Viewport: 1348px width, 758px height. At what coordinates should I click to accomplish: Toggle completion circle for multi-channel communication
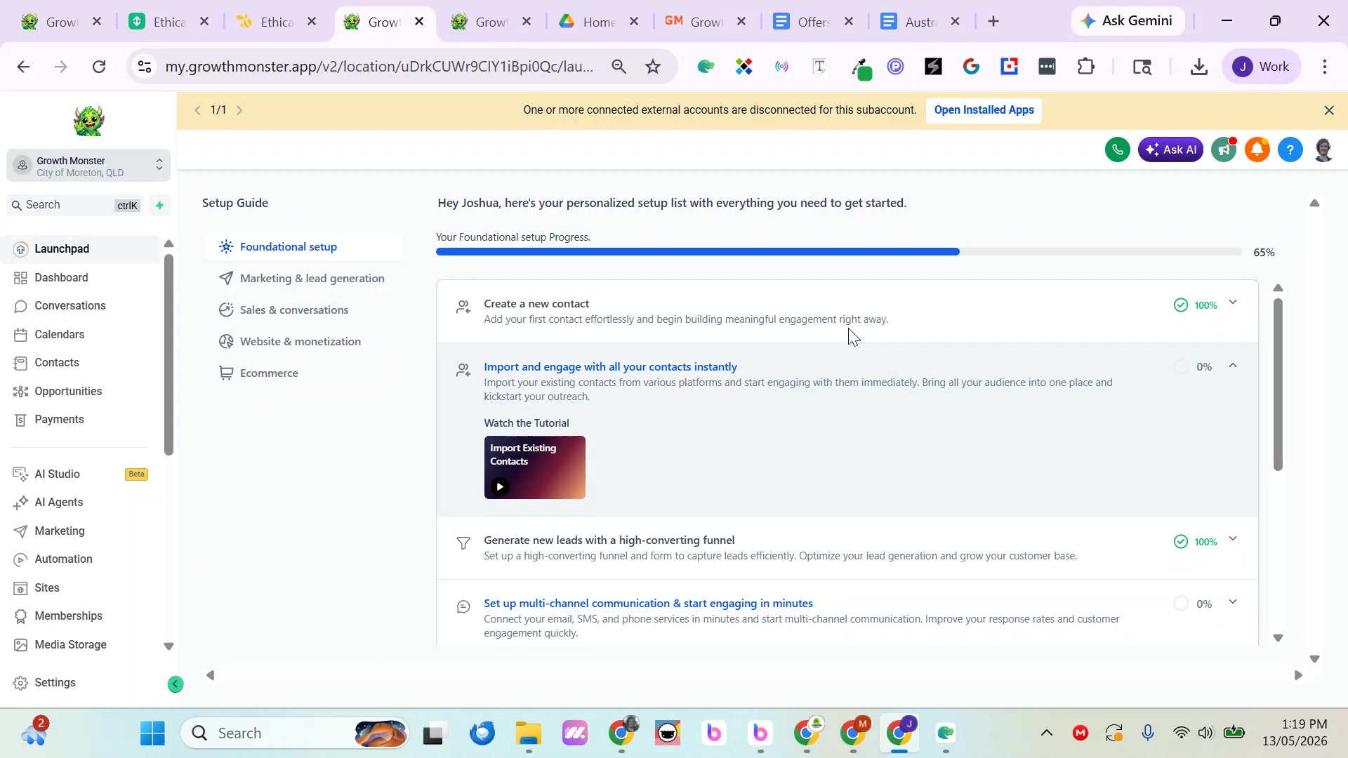1181,604
